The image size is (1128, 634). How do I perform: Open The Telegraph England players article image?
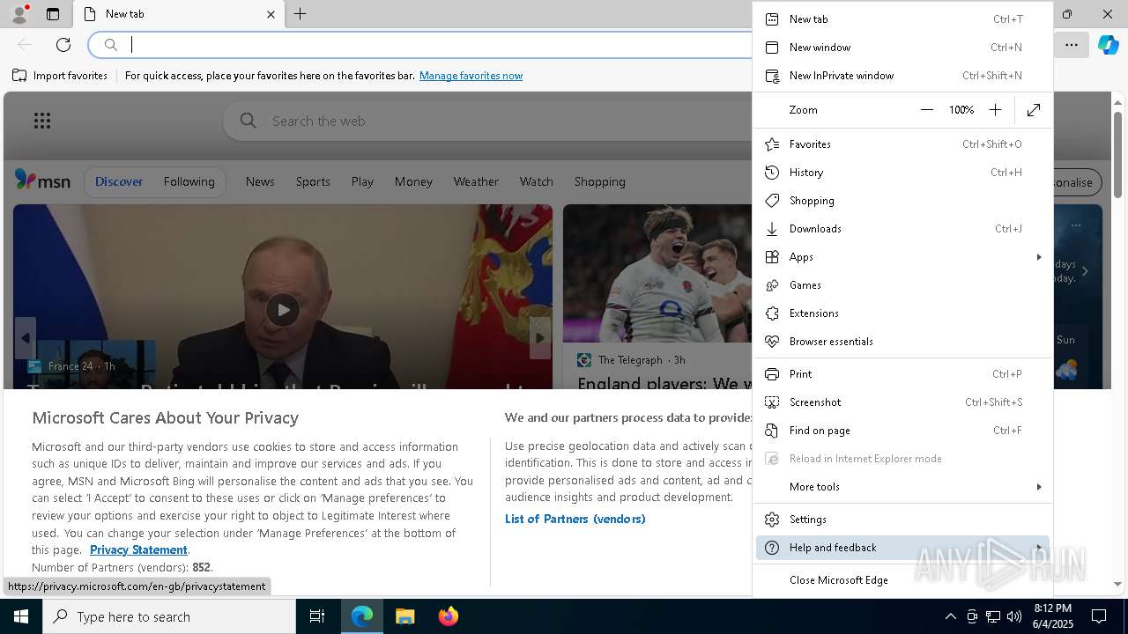pyautogui.click(x=657, y=273)
